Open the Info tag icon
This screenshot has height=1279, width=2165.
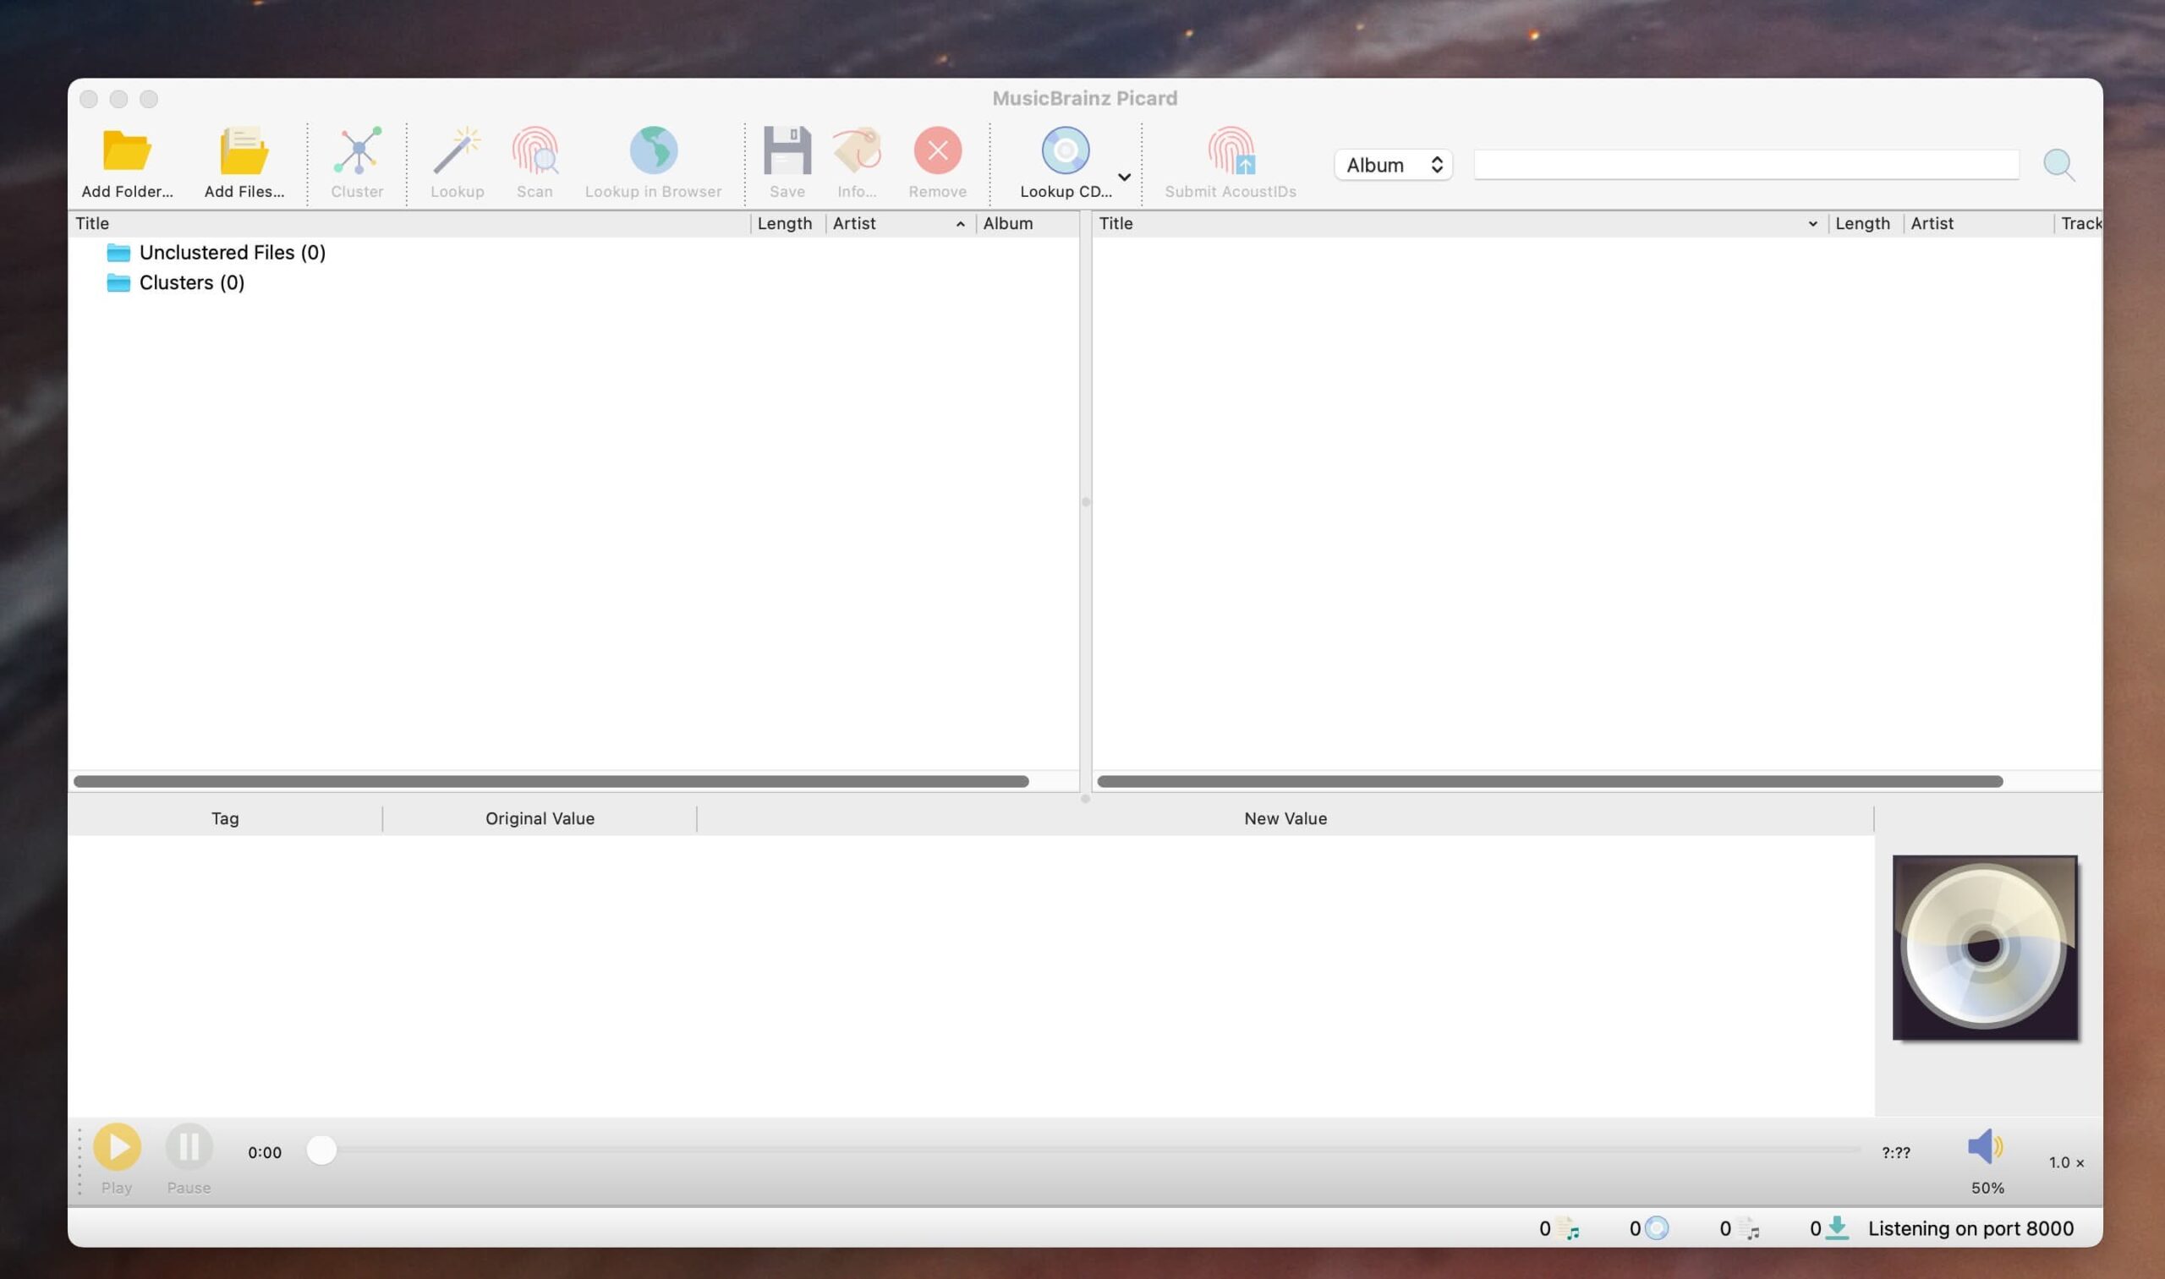click(857, 150)
